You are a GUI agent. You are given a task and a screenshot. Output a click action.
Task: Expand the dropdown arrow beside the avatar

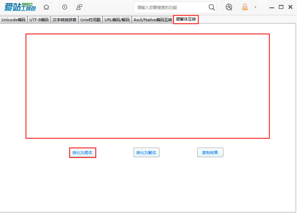[x=255, y=7]
